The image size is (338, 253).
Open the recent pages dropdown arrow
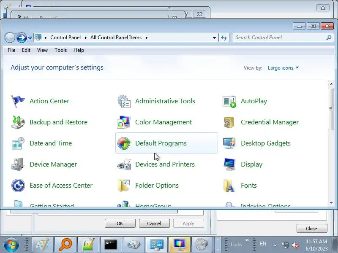point(30,38)
